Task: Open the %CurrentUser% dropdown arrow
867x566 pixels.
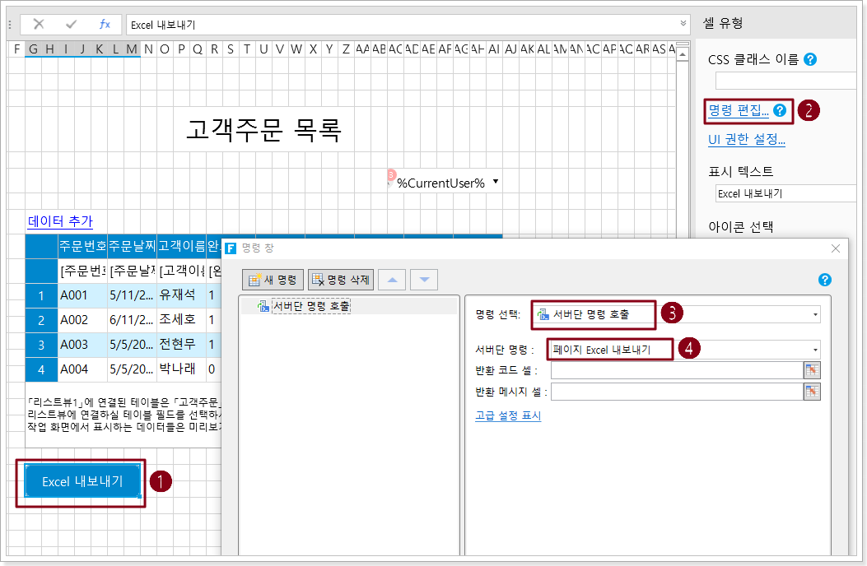Action: [x=496, y=182]
